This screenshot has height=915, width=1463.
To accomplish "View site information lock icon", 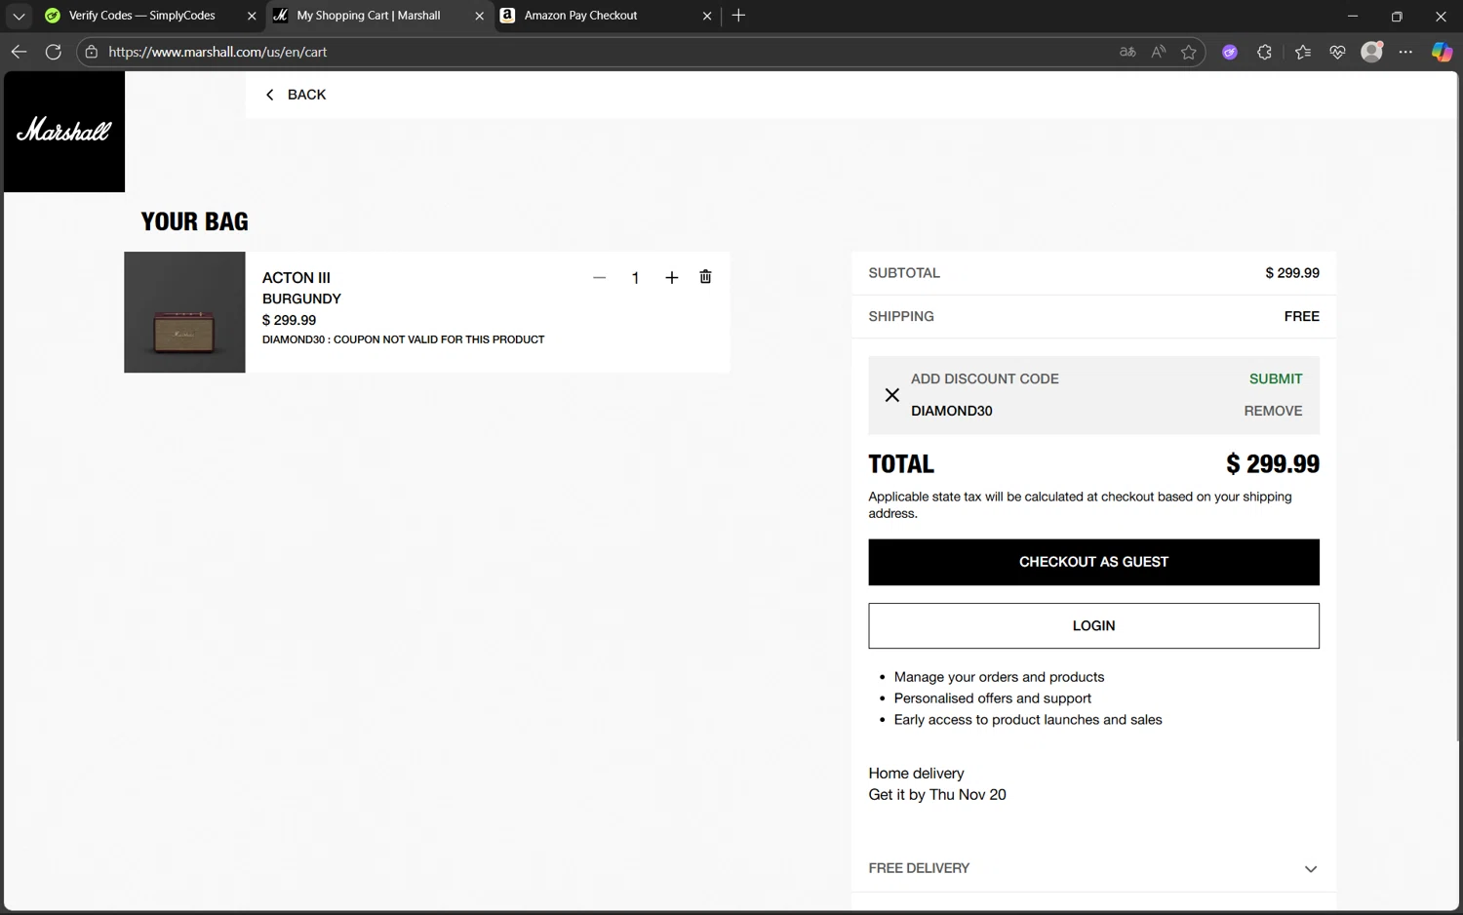I will [x=91, y=52].
